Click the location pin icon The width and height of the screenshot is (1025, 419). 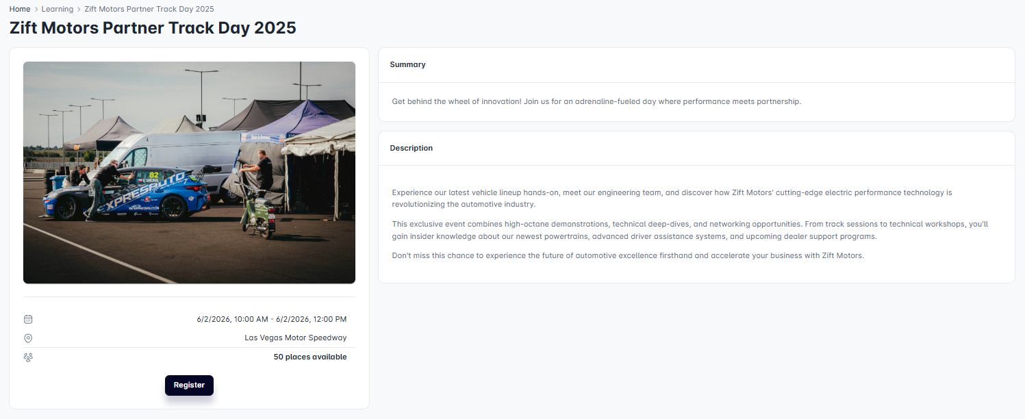[x=28, y=338]
